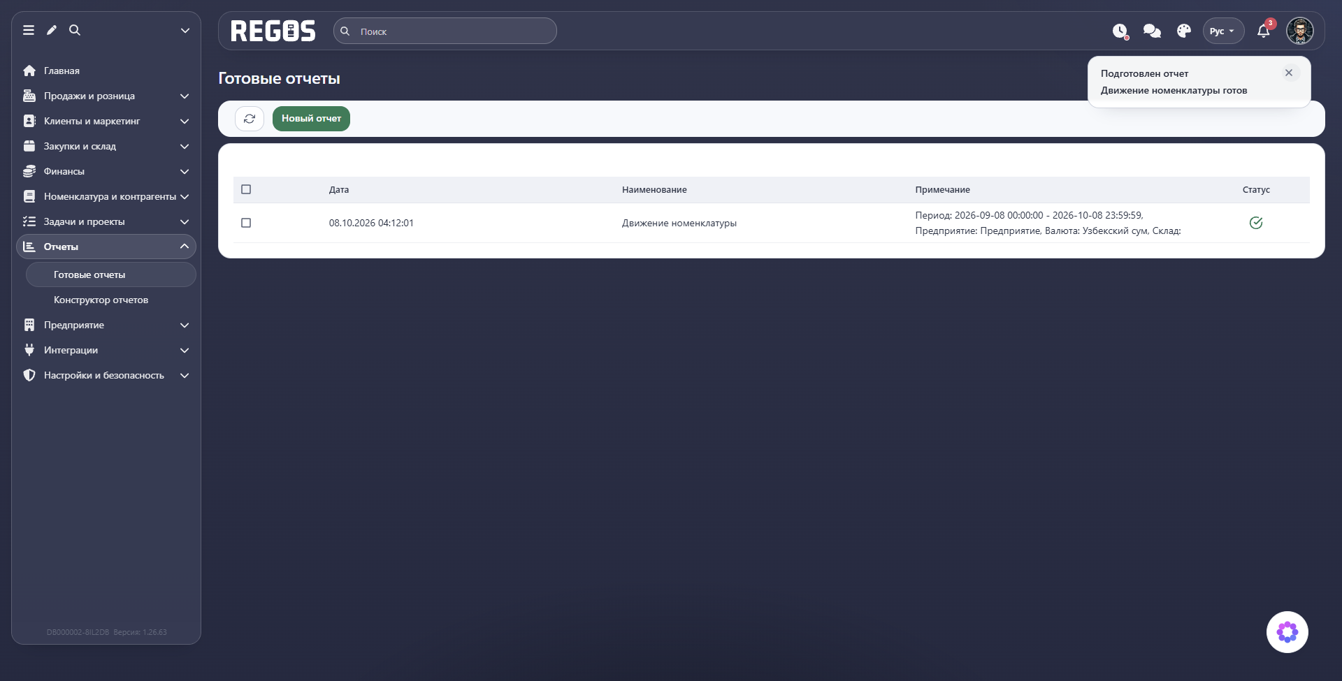Expand 'Продажи и розница' section
This screenshot has height=681, width=1342.
[106, 96]
